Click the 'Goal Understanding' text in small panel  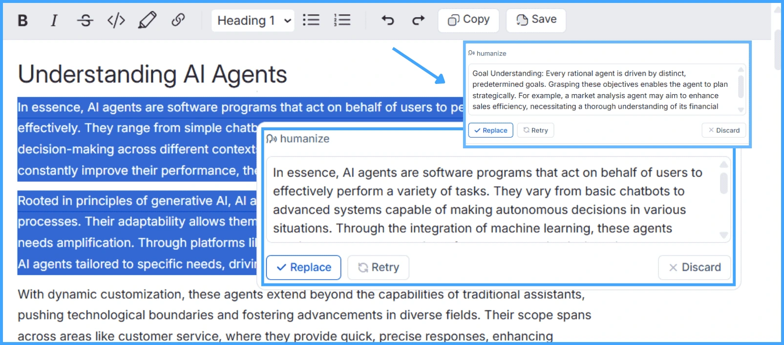click(508, 74)
